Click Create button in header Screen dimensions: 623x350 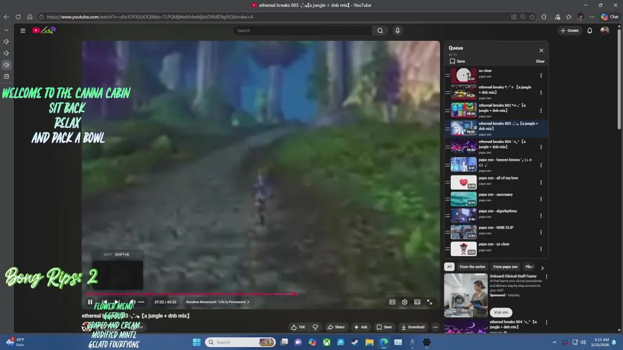pyautogui.click(x=569, y=31)
